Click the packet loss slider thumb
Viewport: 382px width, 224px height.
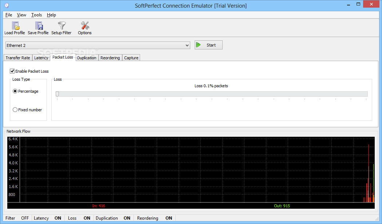click(57, 94)
